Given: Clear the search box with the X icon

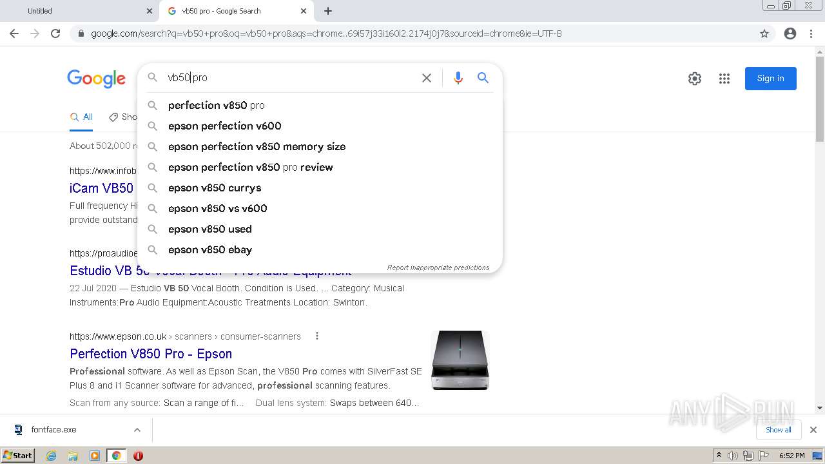Looking at the screenshot, I should (427, 78).
